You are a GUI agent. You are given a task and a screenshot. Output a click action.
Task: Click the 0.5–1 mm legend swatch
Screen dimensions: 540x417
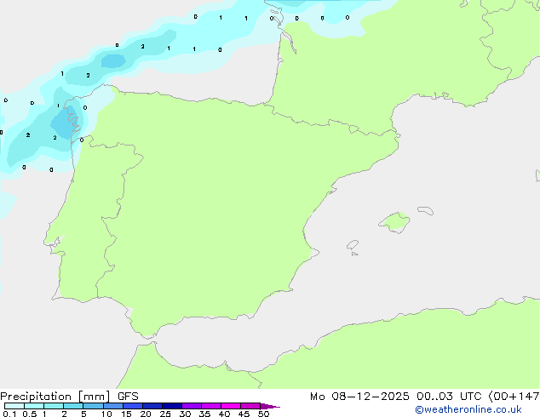[34, 406]
